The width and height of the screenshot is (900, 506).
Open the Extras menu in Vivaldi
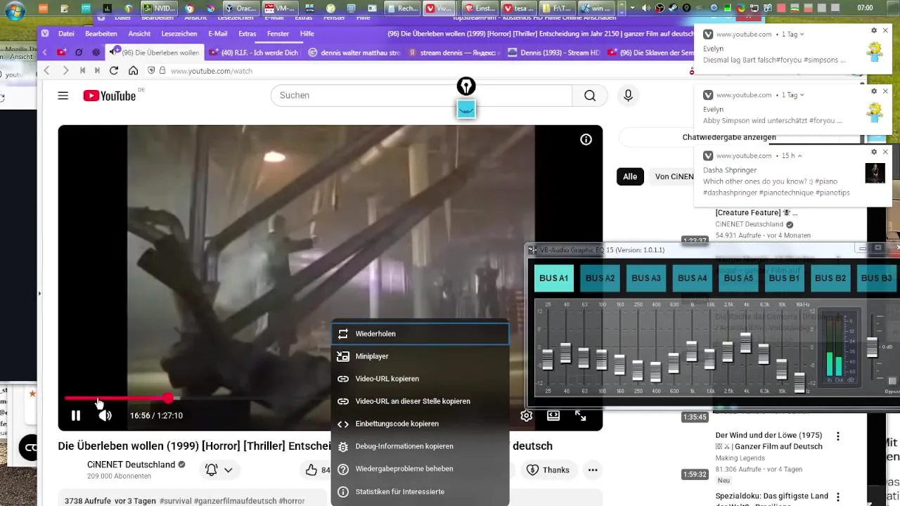point(247,34)
